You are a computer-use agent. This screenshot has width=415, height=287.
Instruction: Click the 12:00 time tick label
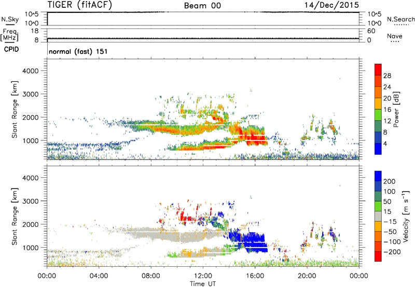(203, 276)
